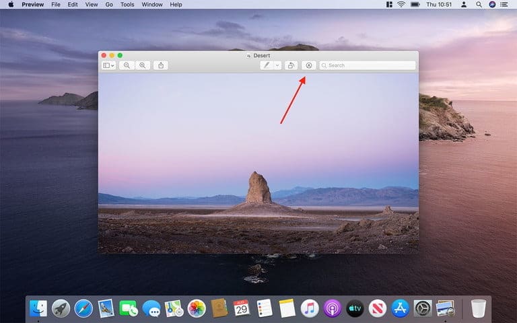Launch Photos from the Dock

(197, 309)
